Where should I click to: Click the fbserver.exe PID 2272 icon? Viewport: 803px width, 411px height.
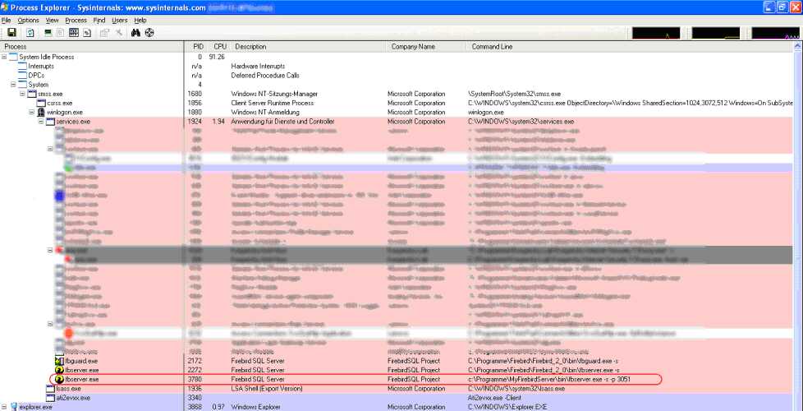(x=59, y=370)
